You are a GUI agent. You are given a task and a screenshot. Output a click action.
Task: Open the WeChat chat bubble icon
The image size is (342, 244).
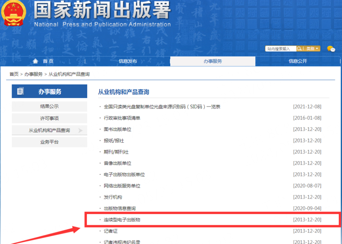(331, 49)
